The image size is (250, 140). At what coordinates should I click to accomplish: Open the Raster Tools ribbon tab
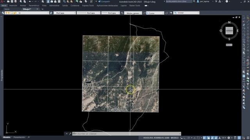coord(135,5)
